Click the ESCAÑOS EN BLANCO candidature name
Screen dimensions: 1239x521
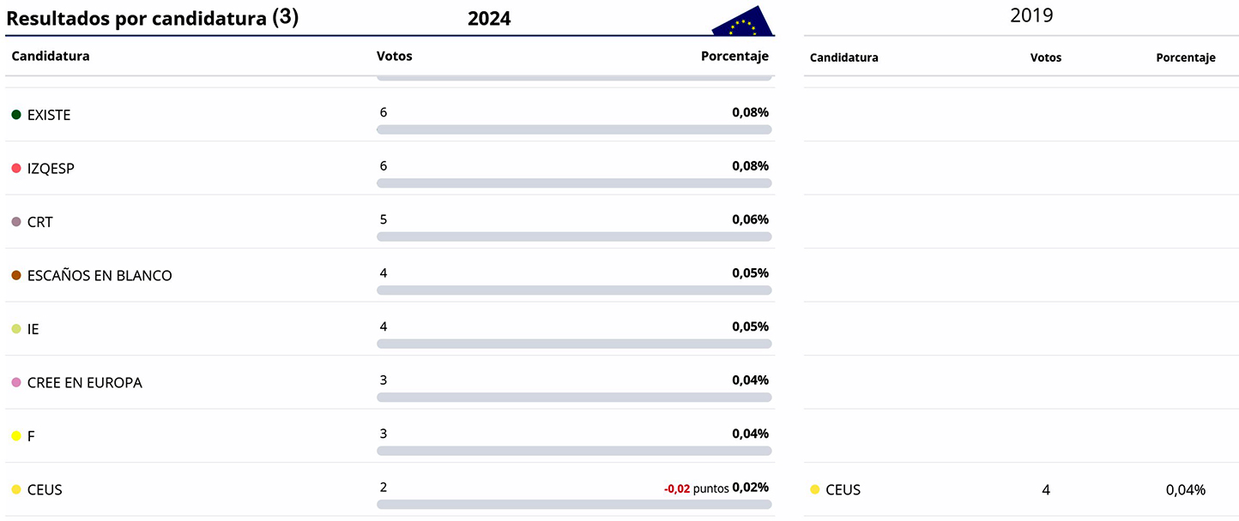[x=100, y=276]
